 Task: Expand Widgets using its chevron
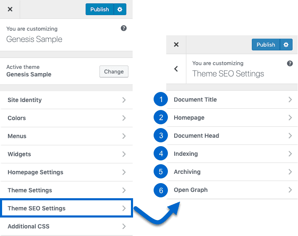point(124,154)
